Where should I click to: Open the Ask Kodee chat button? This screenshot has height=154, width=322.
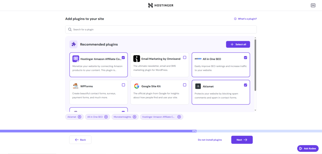pyautogui.click(x=308, y=148)
